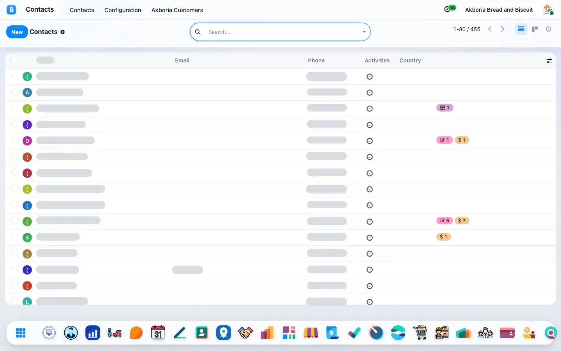Image resolution: width=561 pixels, height=351 pixels.
Task: Open the market stall awning app icon
Action: (x=311, y=333)
